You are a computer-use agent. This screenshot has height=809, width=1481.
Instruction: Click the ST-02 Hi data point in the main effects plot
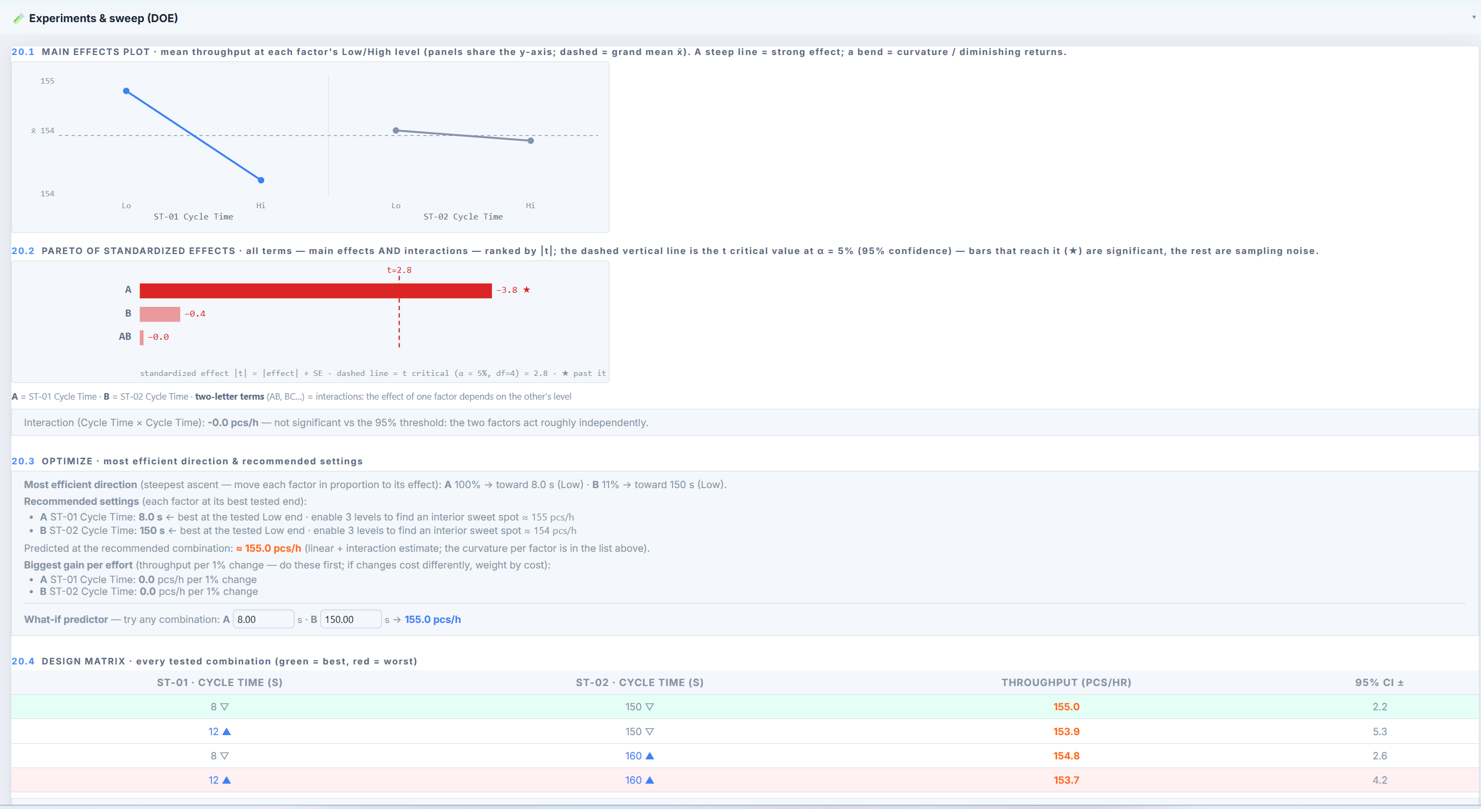(531, 140)
